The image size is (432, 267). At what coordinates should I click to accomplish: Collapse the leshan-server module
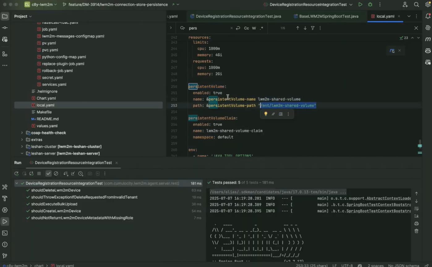tap(22, 153)
